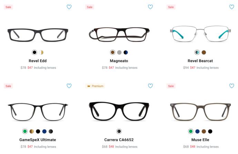Click the Premium crown badge on Carrera

click(95, 86)
